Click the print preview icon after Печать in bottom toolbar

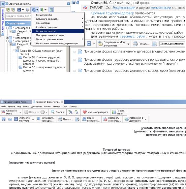77,119
